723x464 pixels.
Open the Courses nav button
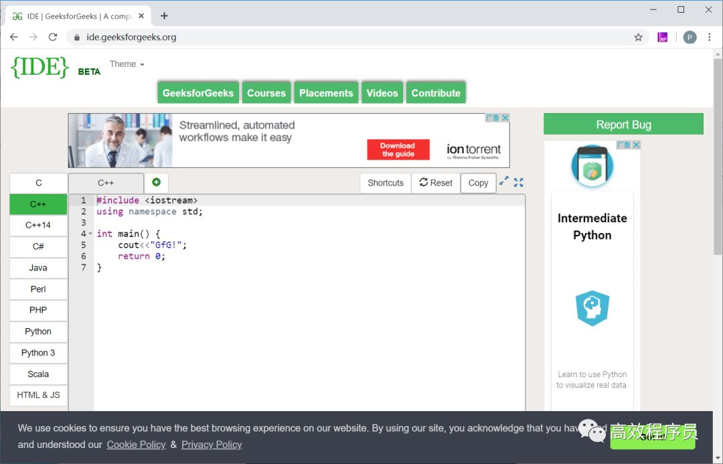point(266,92)
